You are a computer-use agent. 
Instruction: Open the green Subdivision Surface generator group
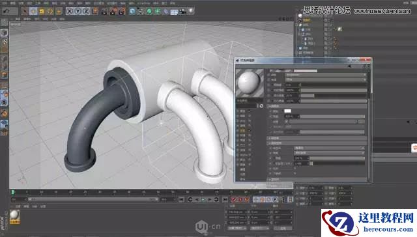(x=149, y=12)
